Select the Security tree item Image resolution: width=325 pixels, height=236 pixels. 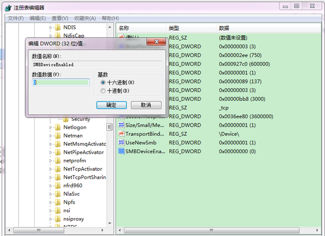click(81, 120)
